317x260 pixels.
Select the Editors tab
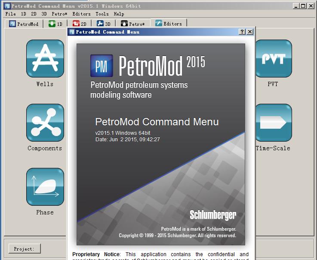169,24
